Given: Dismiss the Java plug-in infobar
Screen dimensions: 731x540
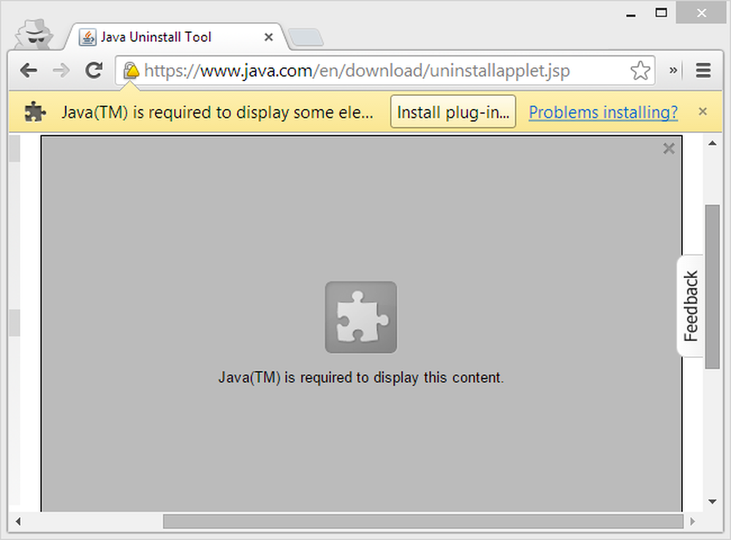Looking at the screenshot, I should pos(702,111).
